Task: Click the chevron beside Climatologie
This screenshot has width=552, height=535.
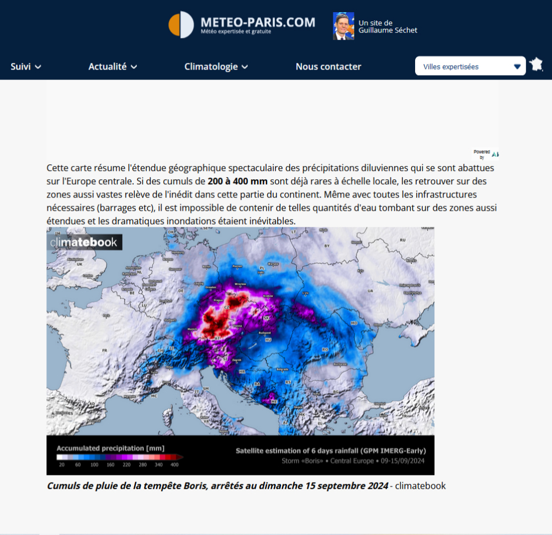Action: pyautogui.click(x=245, y=67)
